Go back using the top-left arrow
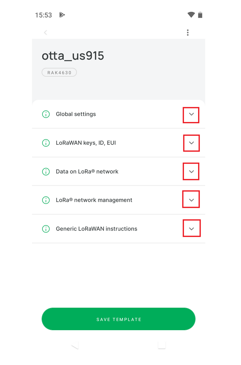This screenshot has width=241, height=365. point(46,32)
